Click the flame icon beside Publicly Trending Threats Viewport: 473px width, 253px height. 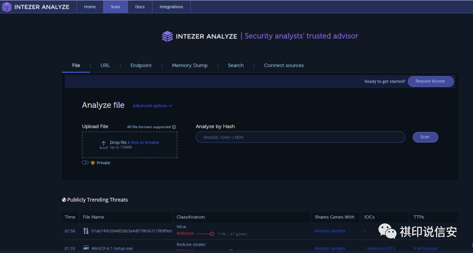tap(64, 200)
